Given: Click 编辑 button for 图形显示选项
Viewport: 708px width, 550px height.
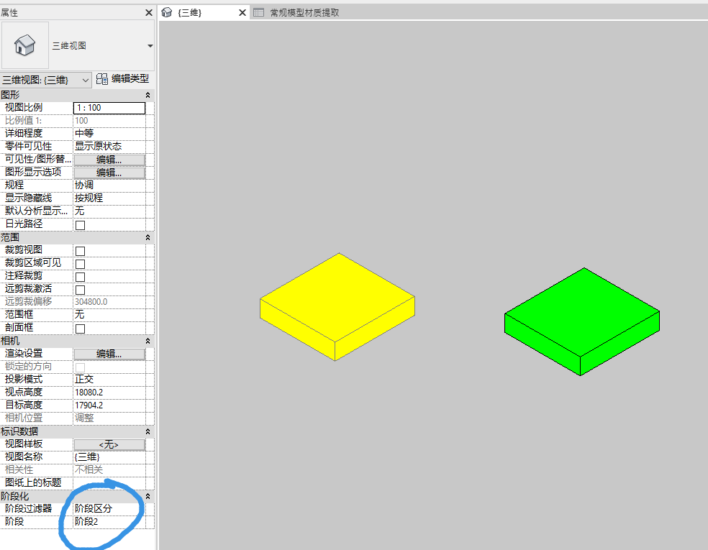Looking at the screenshot, I should 109,173.
